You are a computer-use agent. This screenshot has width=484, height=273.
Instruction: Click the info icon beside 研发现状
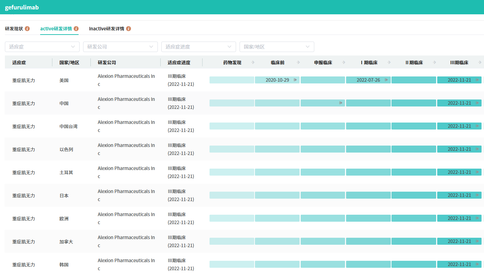(x=27, y=29)
